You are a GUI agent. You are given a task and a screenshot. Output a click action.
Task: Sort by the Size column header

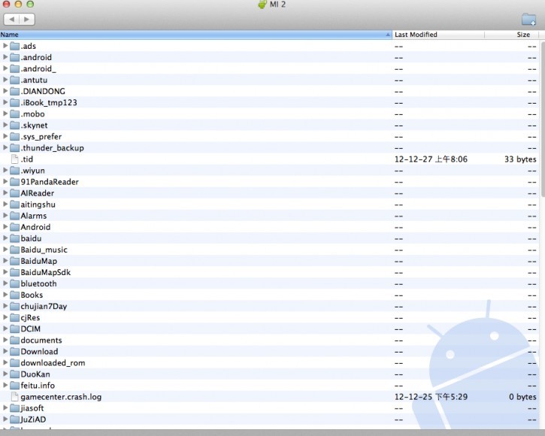pyautogui.click(x=512, y=35)
